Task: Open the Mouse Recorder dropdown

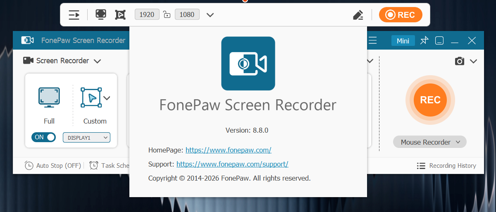Action: coord(430,142)
